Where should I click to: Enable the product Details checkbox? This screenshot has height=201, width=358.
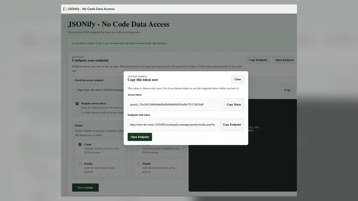[138, 163]
